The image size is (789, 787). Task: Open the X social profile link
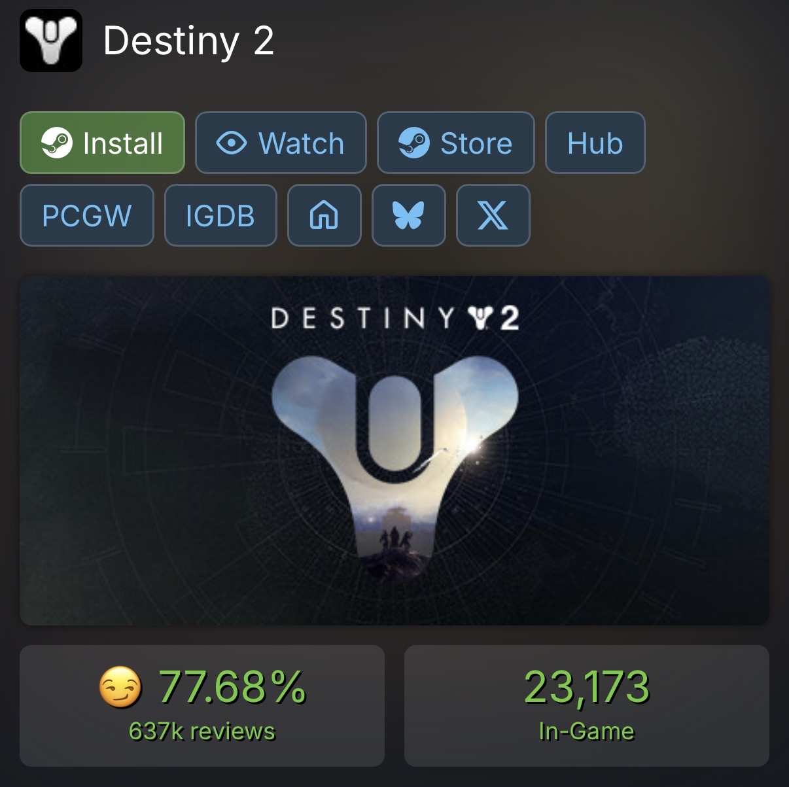tap(493, 215)
